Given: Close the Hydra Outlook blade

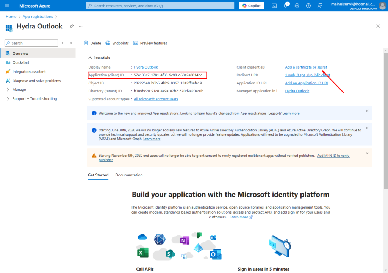Looking at the screenshot, I should point(378,26).
